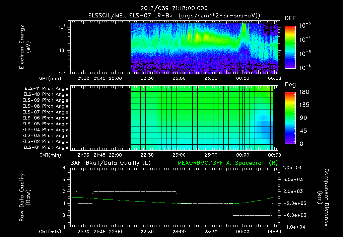Screen dimensions: 343x237
Task: Click the 10^0 energy axis tick label
Action: [x=62, y=73]
